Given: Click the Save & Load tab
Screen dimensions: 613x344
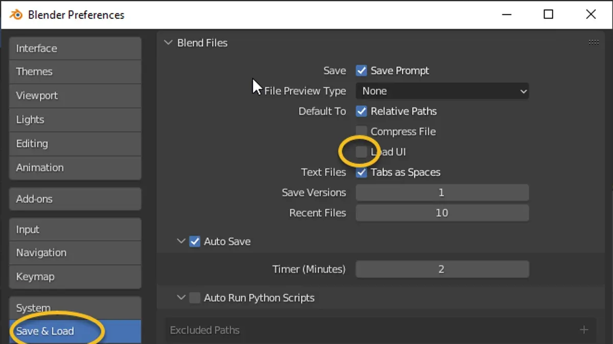Looking at the screenshot, I should (75, 331).
